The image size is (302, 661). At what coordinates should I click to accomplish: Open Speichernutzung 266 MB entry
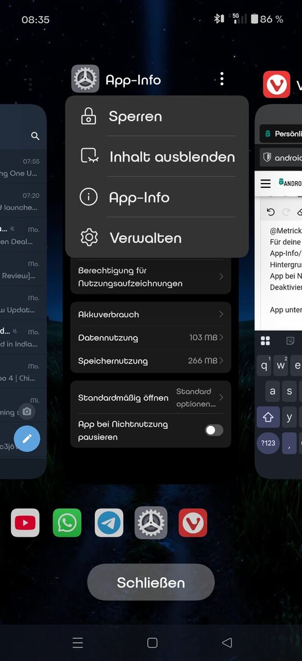[x=151, y=361]
